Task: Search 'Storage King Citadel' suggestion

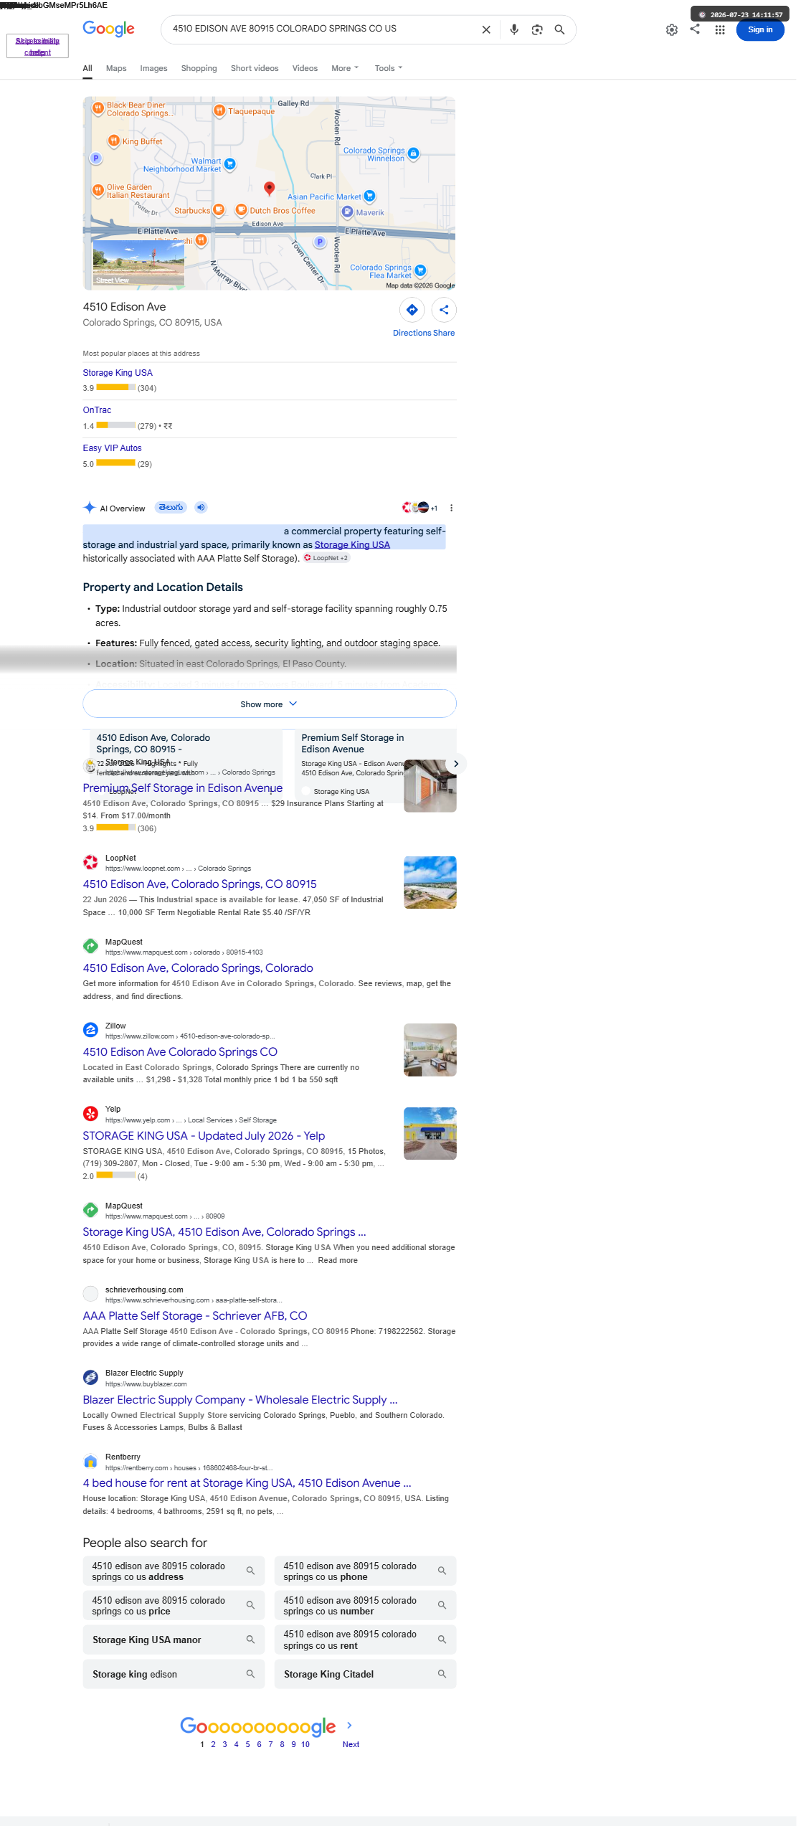Action: (x=365, y=1674)
